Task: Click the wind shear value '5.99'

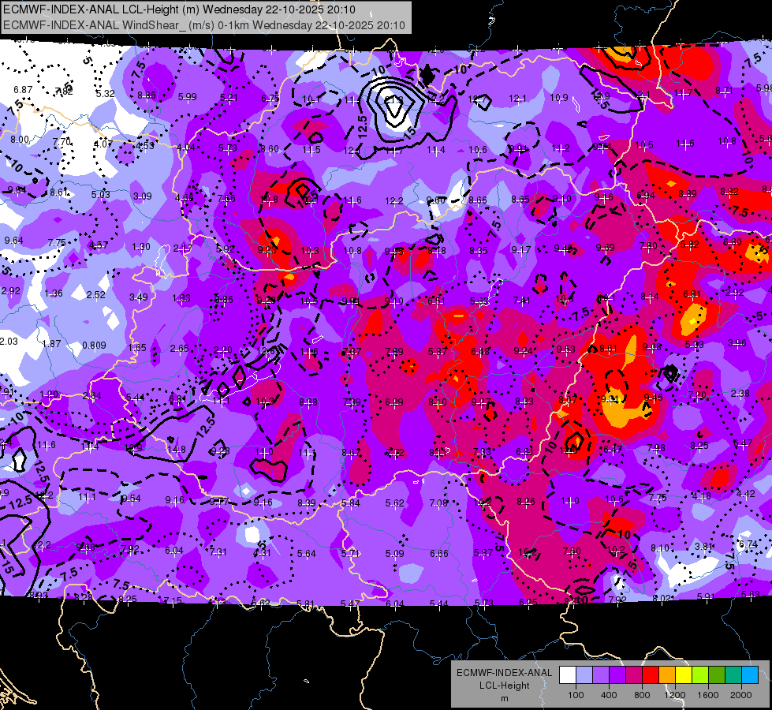Action: (187, 96)
